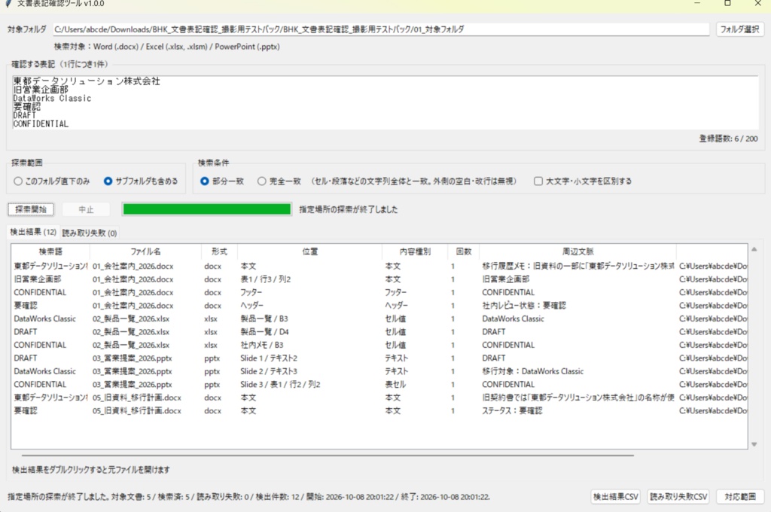Click the 探索開始 button
Image resolution: width=771 pixels, height=512 pixels.
pos(31,209)
